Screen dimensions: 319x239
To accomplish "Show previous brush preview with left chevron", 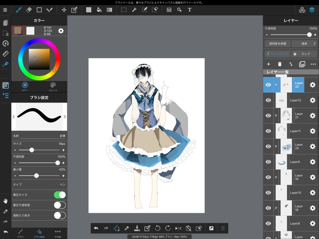I will [14, 117].
